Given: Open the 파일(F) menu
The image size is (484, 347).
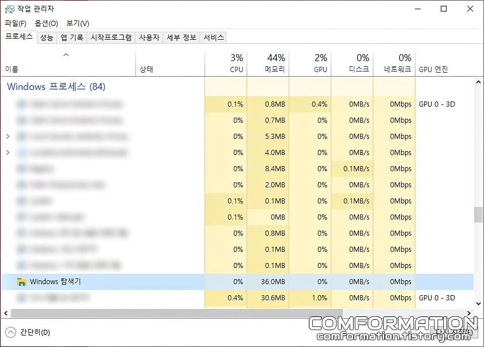Looking at the screenshot, I should tap(16, 23).
